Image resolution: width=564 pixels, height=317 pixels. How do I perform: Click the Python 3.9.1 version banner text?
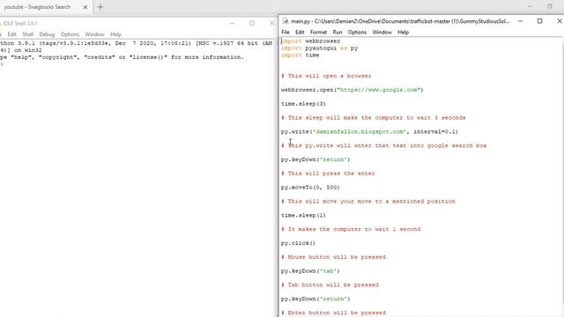click(x=137, y=47)
